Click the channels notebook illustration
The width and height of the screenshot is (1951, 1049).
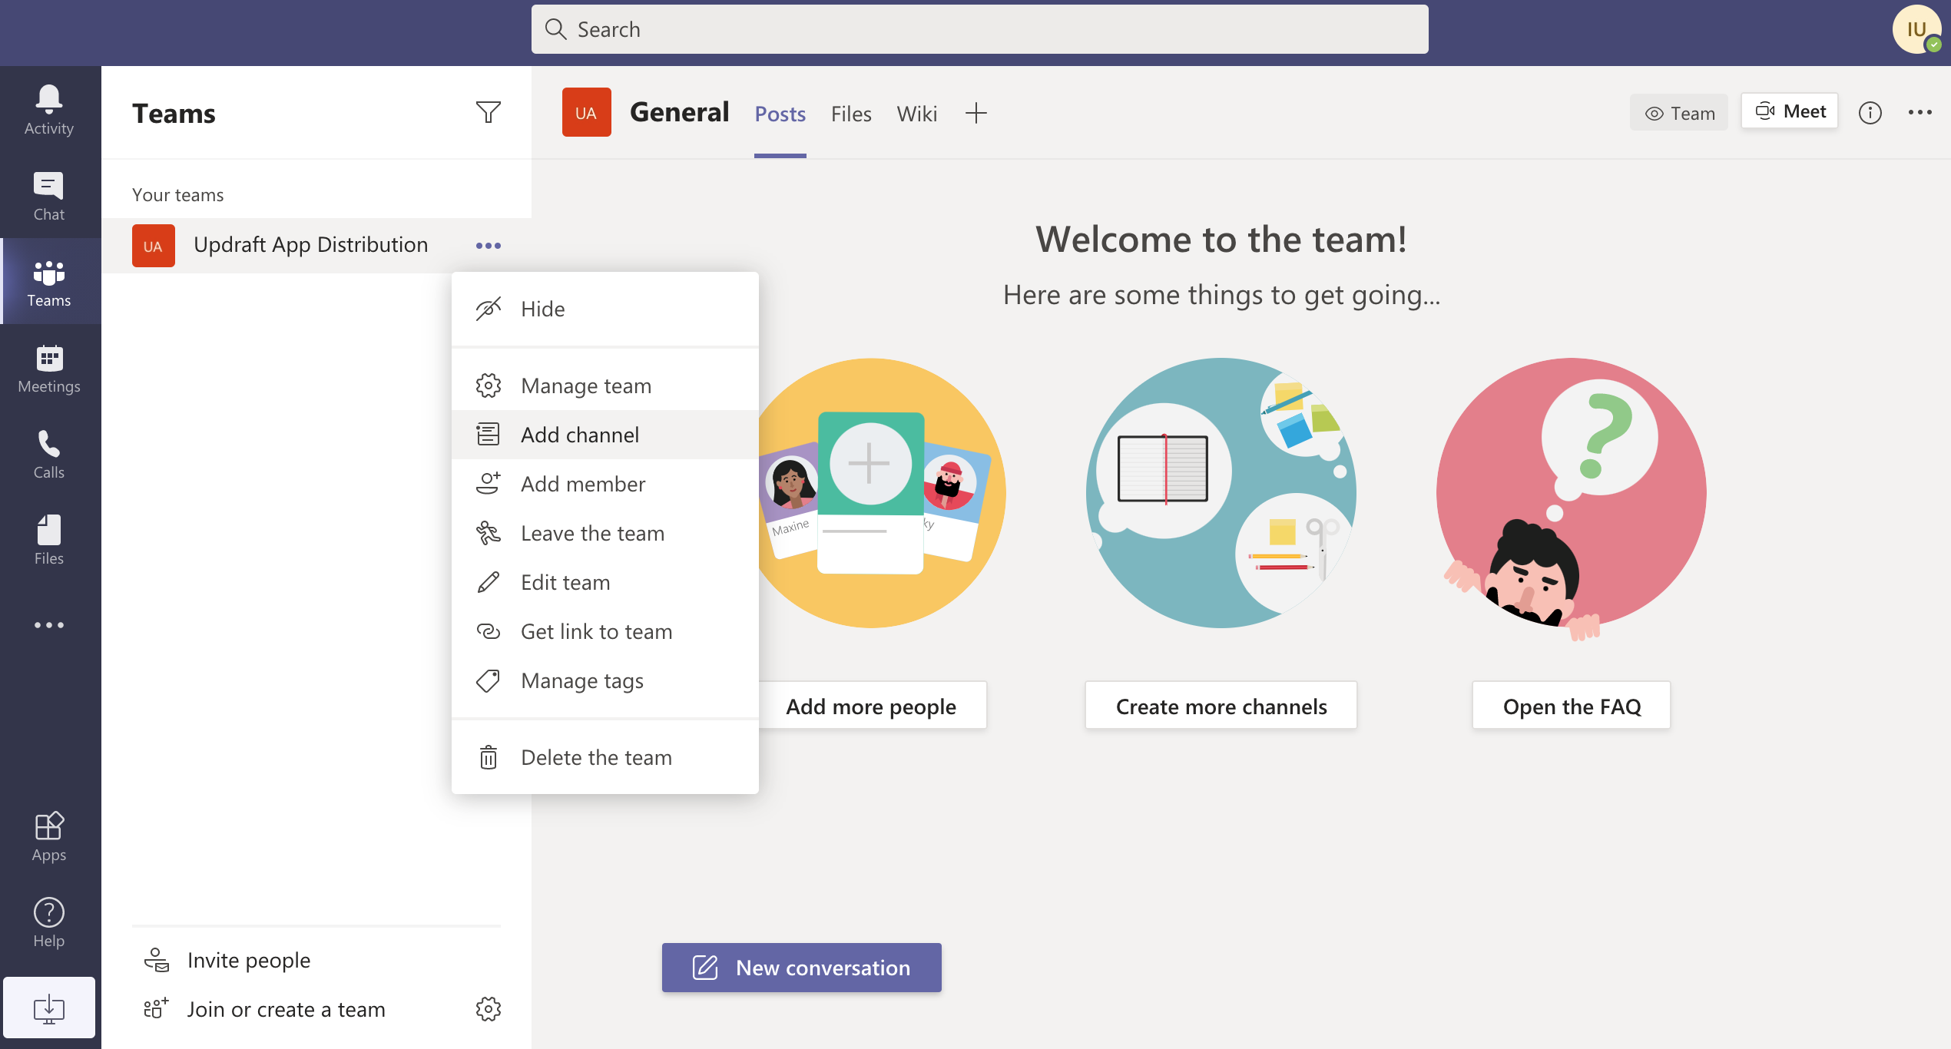1221,493
